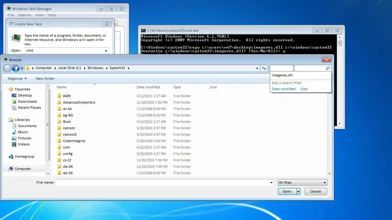Select the da-DK folder icon
Image resolution: width=392 pixels, height=220 pixels.
point(59,167)
